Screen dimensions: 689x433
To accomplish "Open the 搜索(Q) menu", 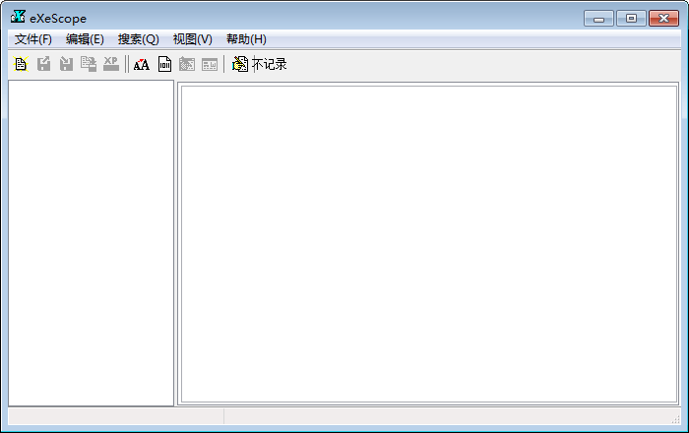I will coord(139,39).
